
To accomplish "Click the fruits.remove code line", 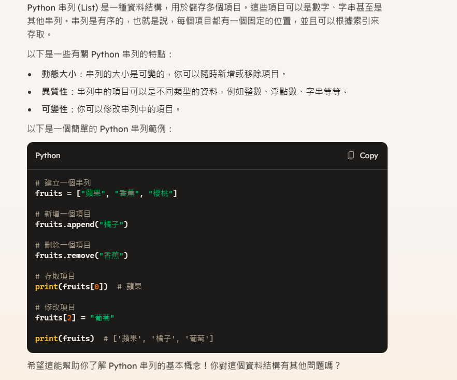I will [81, 256].
